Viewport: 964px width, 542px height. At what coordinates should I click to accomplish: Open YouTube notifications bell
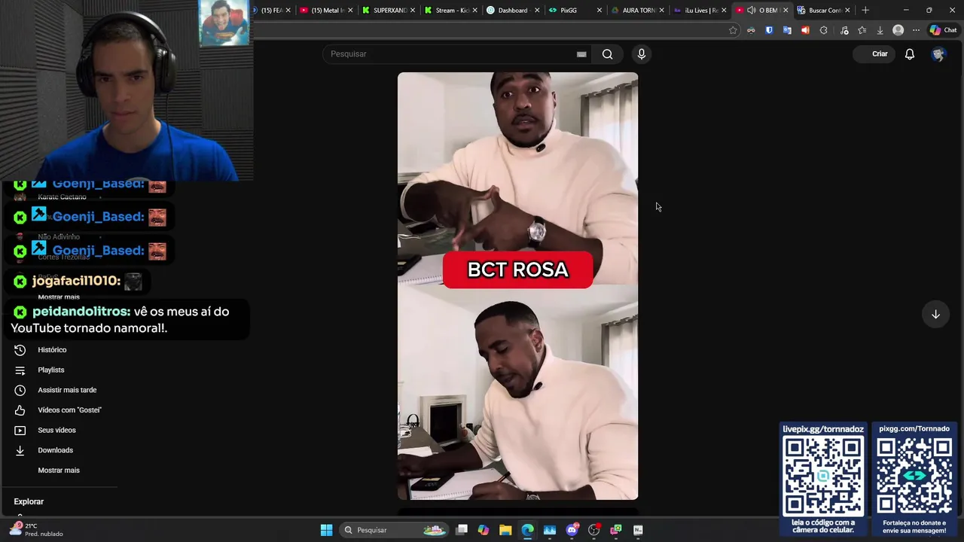tap(910, 54)
